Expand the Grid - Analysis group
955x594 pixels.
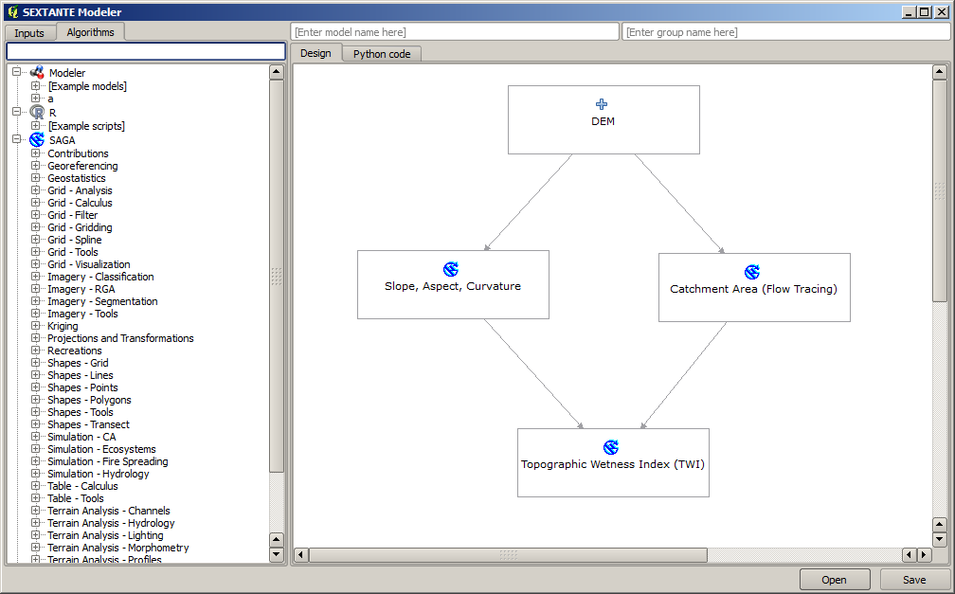pyautogui.click(x=36, y=190)
